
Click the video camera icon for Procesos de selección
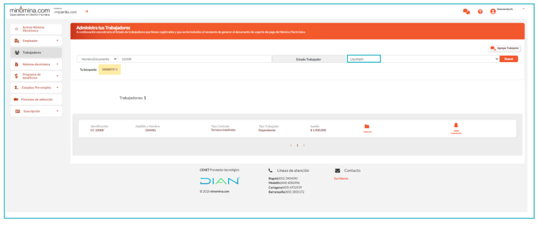click(x=16, y=99)
